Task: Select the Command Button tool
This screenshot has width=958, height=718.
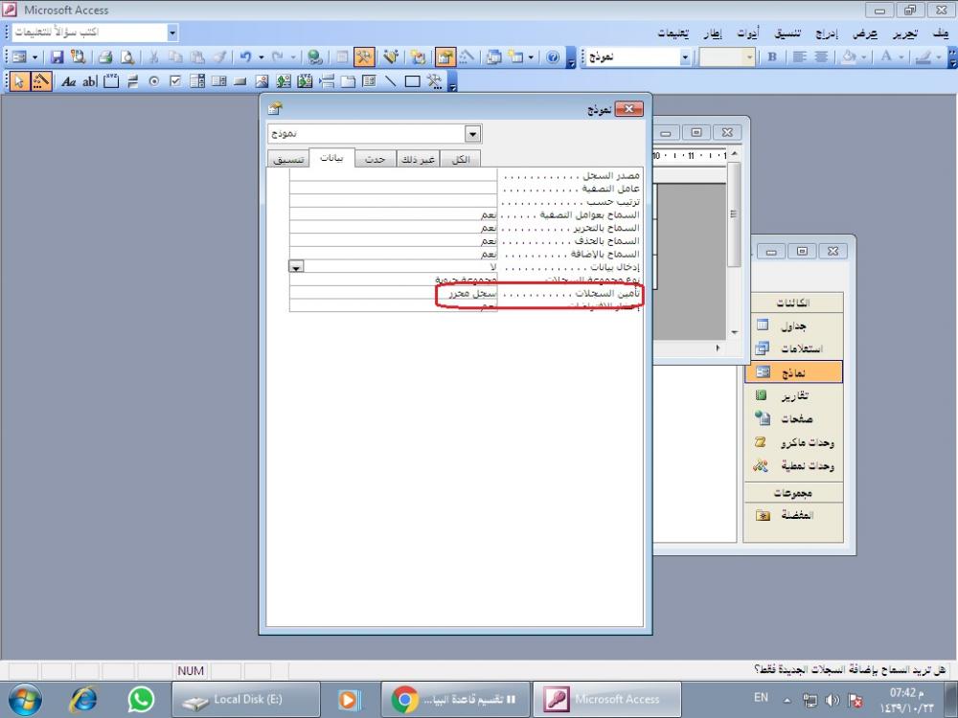Action: coord(240,81)
